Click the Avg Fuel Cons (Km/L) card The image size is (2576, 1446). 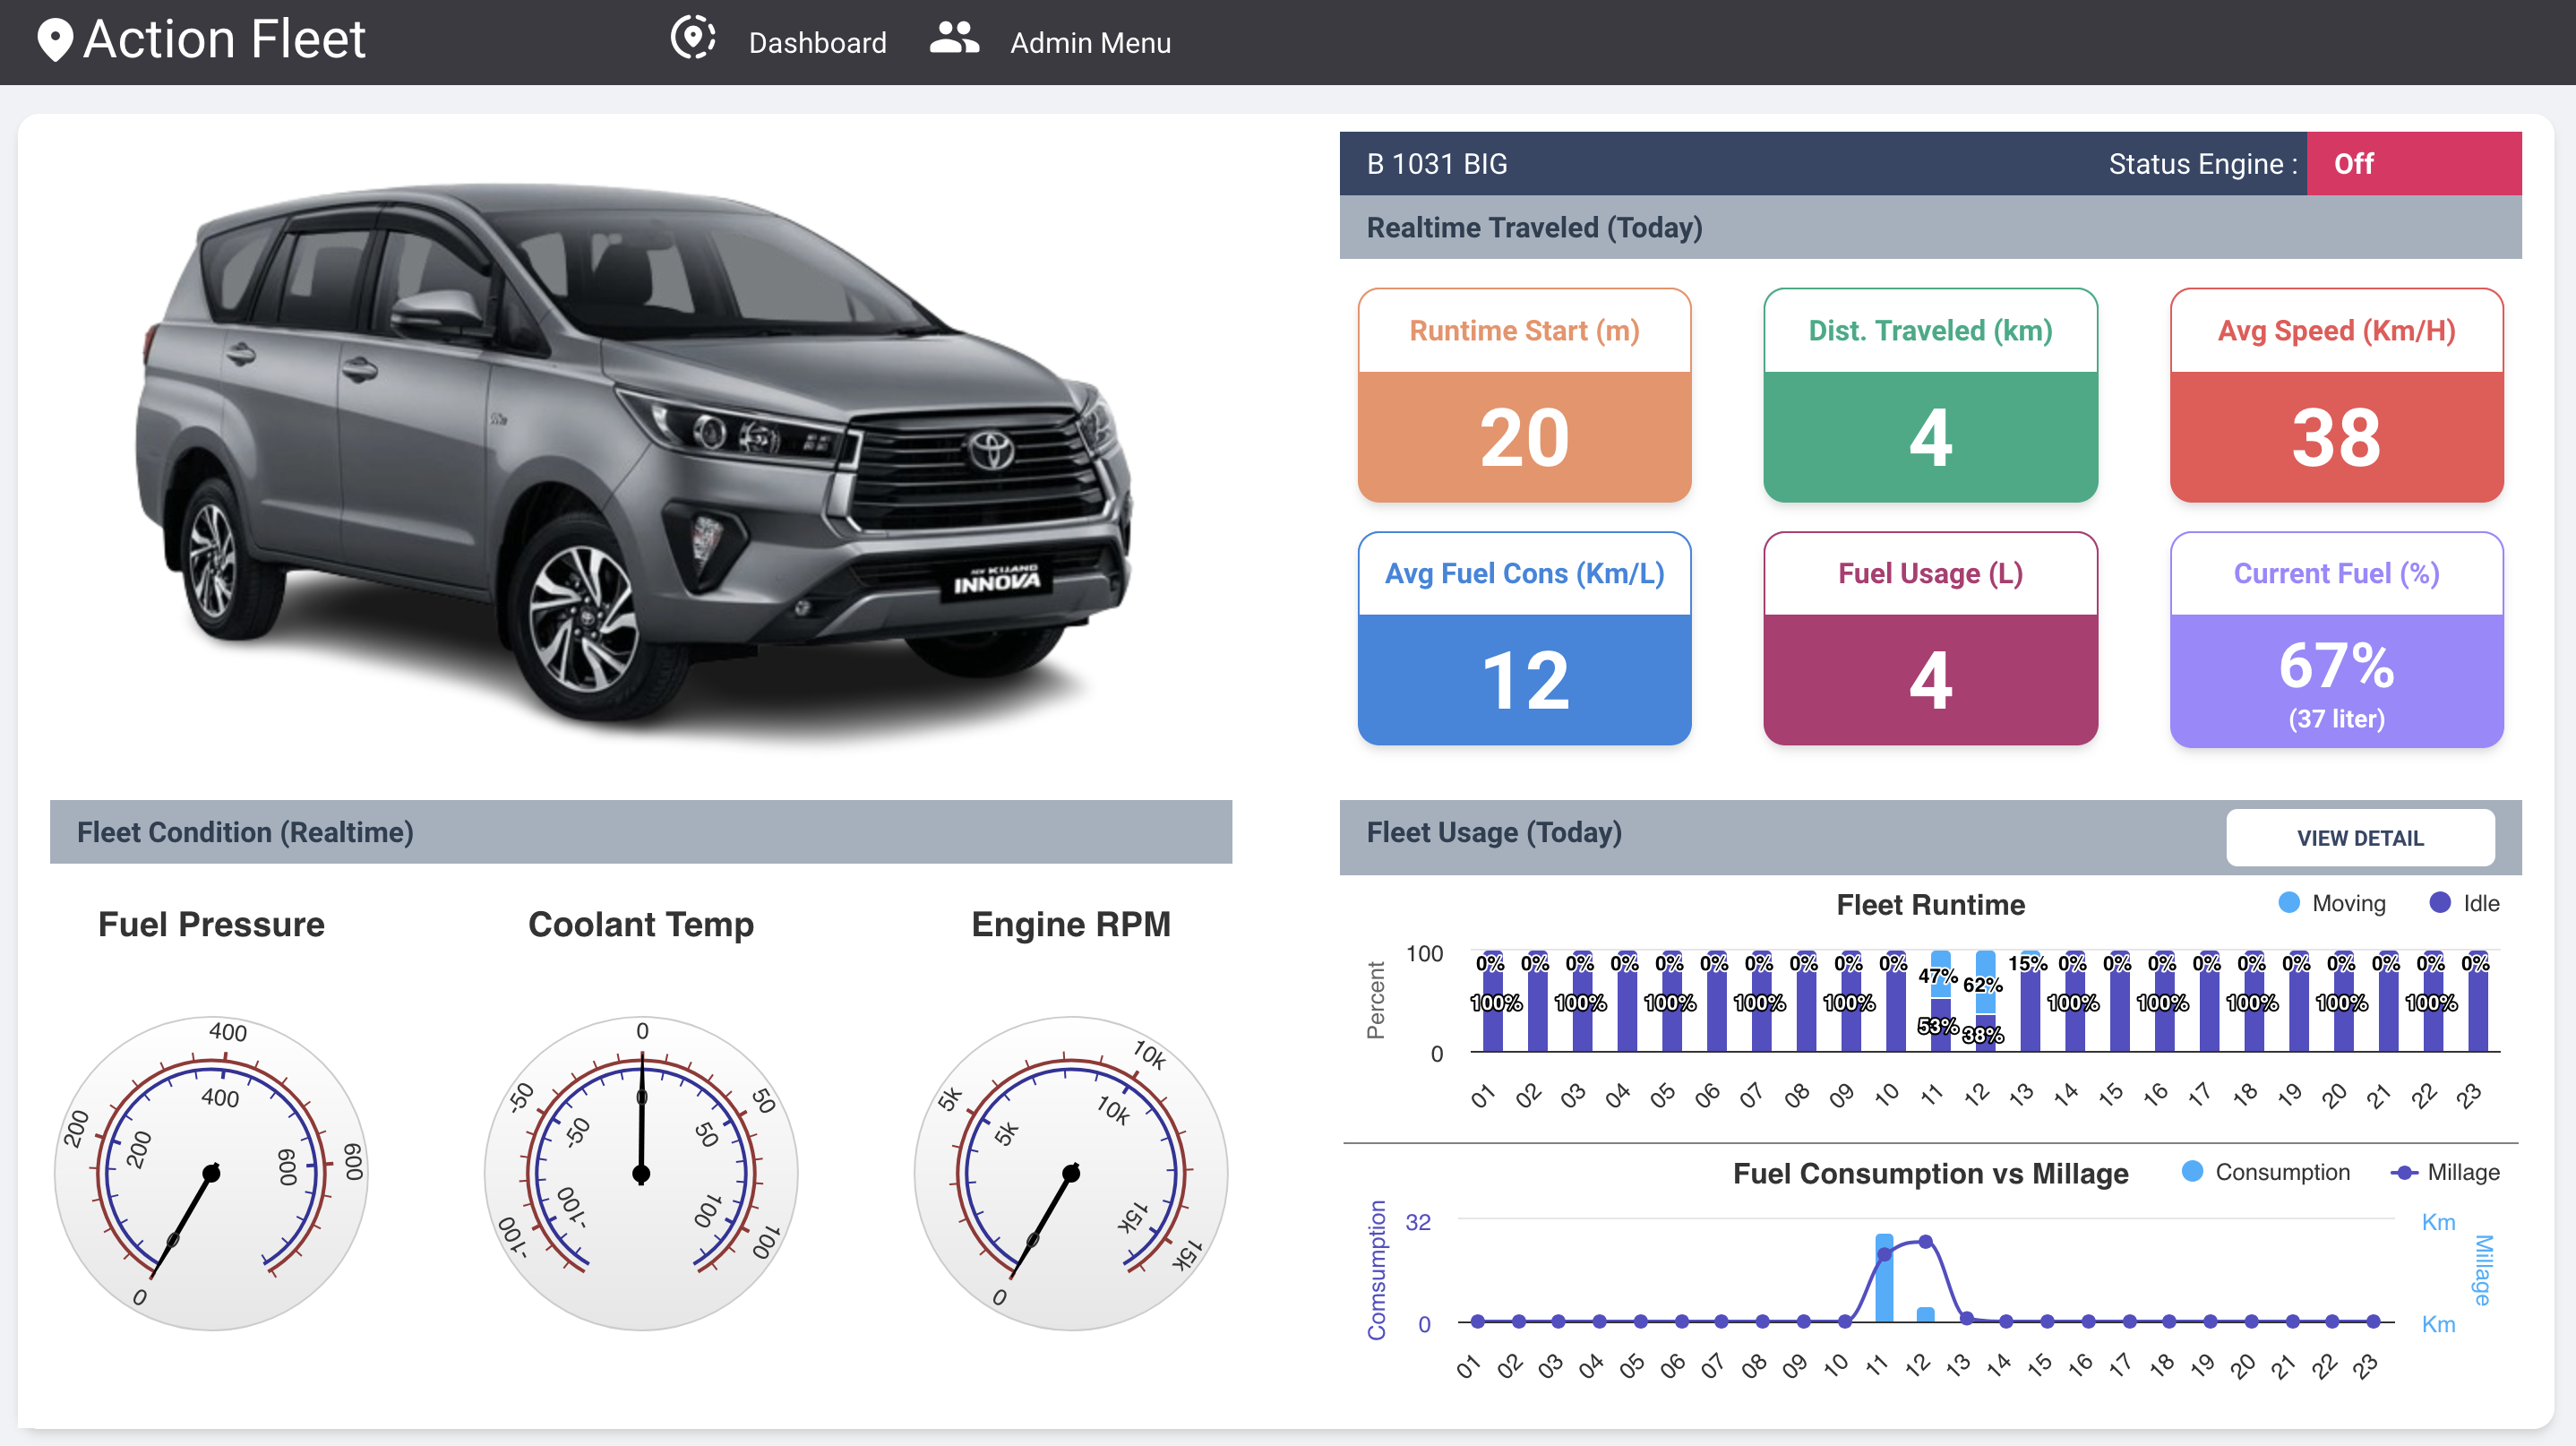click(1524, 638)
